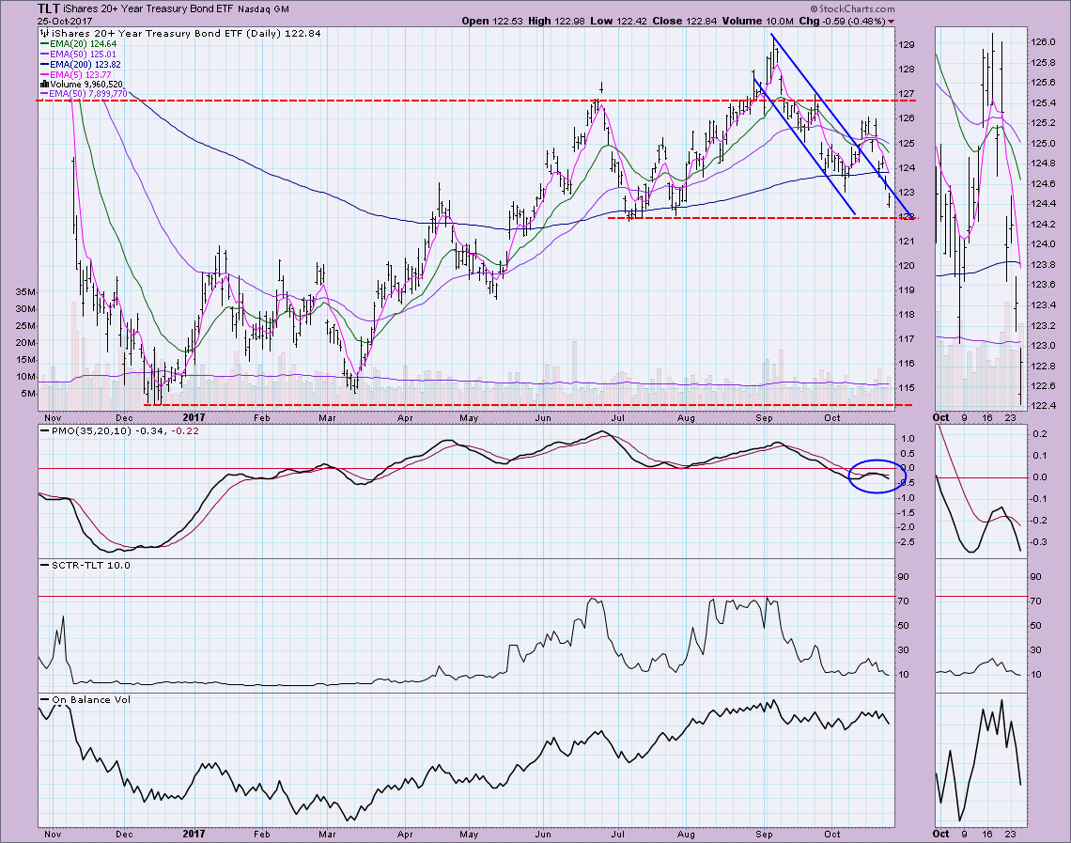The width and height of the screenshot is (1071, 843).
Task: Select the EMA(5) magenta legend entry
Action: 81,73
